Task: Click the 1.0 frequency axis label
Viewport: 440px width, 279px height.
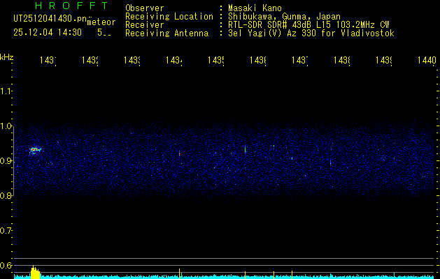Action: pyautogui.click(x=6, y=126)
